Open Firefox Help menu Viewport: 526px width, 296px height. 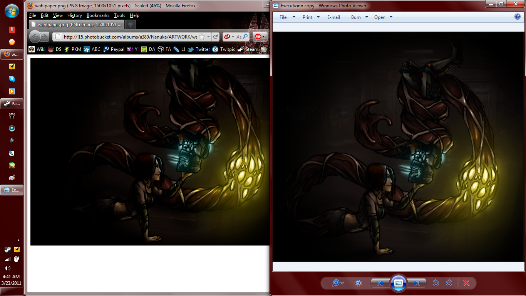134,15
